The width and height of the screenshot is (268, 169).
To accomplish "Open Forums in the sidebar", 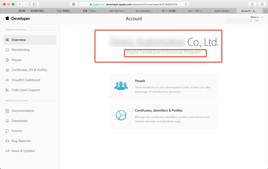I will click(x=17, y=131).
